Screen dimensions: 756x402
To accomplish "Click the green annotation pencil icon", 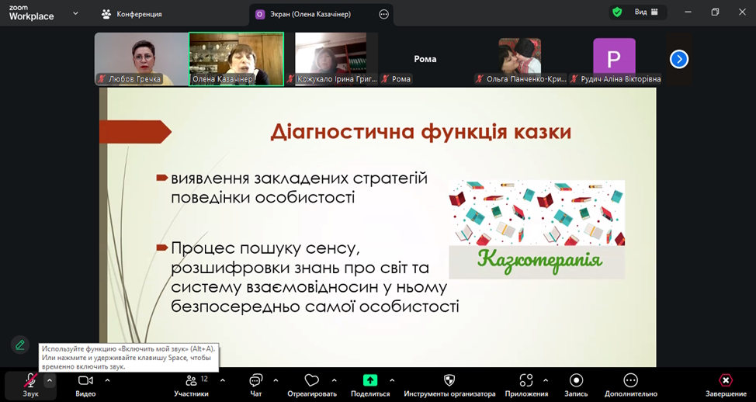I will (x=20, y=345).
